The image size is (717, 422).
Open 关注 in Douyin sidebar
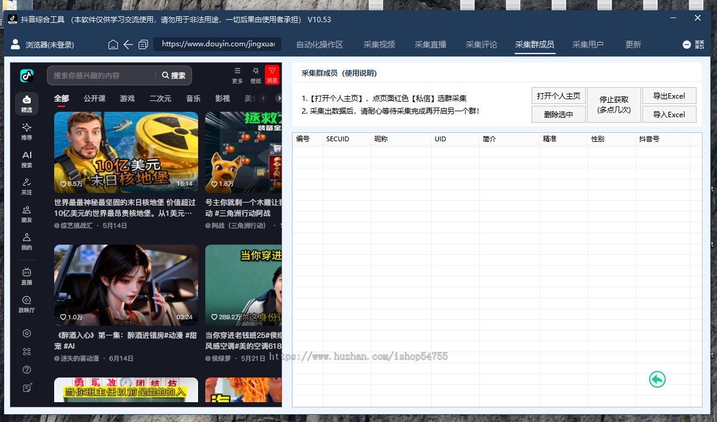[26, 187]
